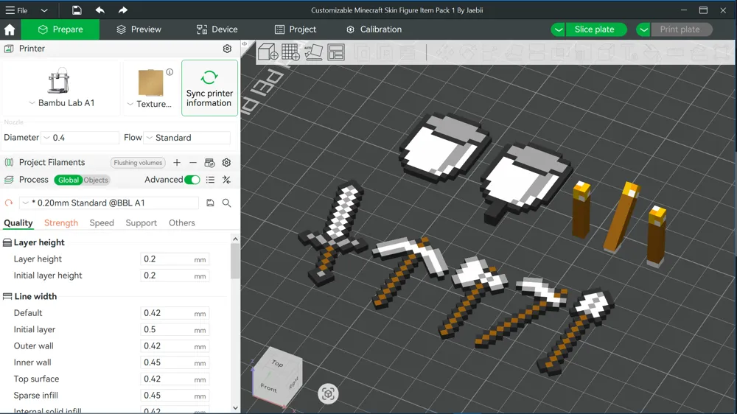Add a new plate
This screenshot has width=737, height=414.
click(x=290, y=52)
